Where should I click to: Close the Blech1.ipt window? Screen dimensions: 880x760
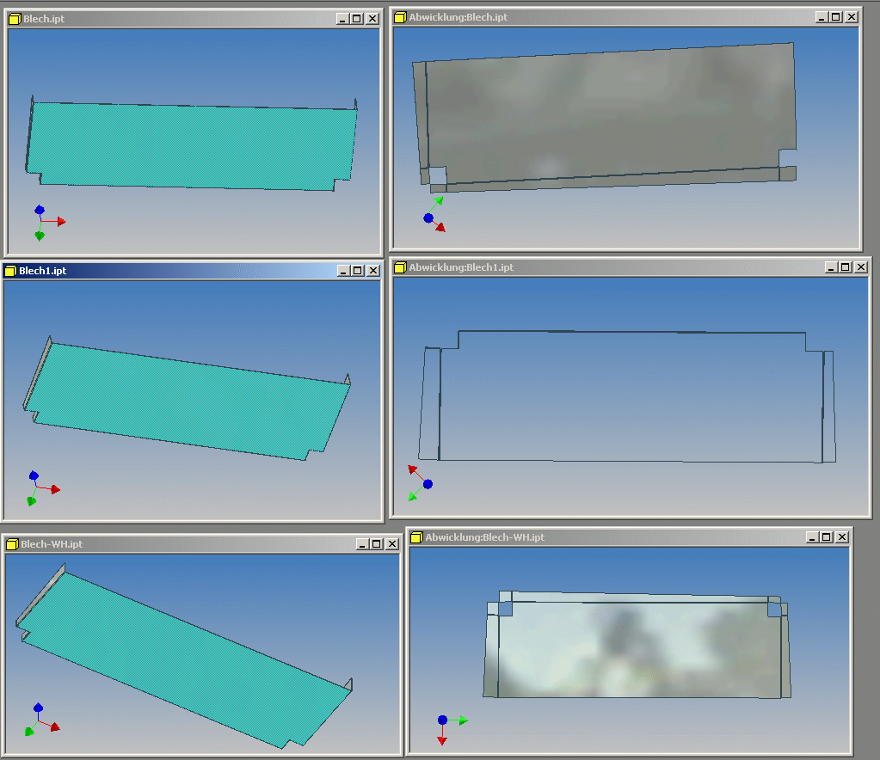click(x=373, y=270)
